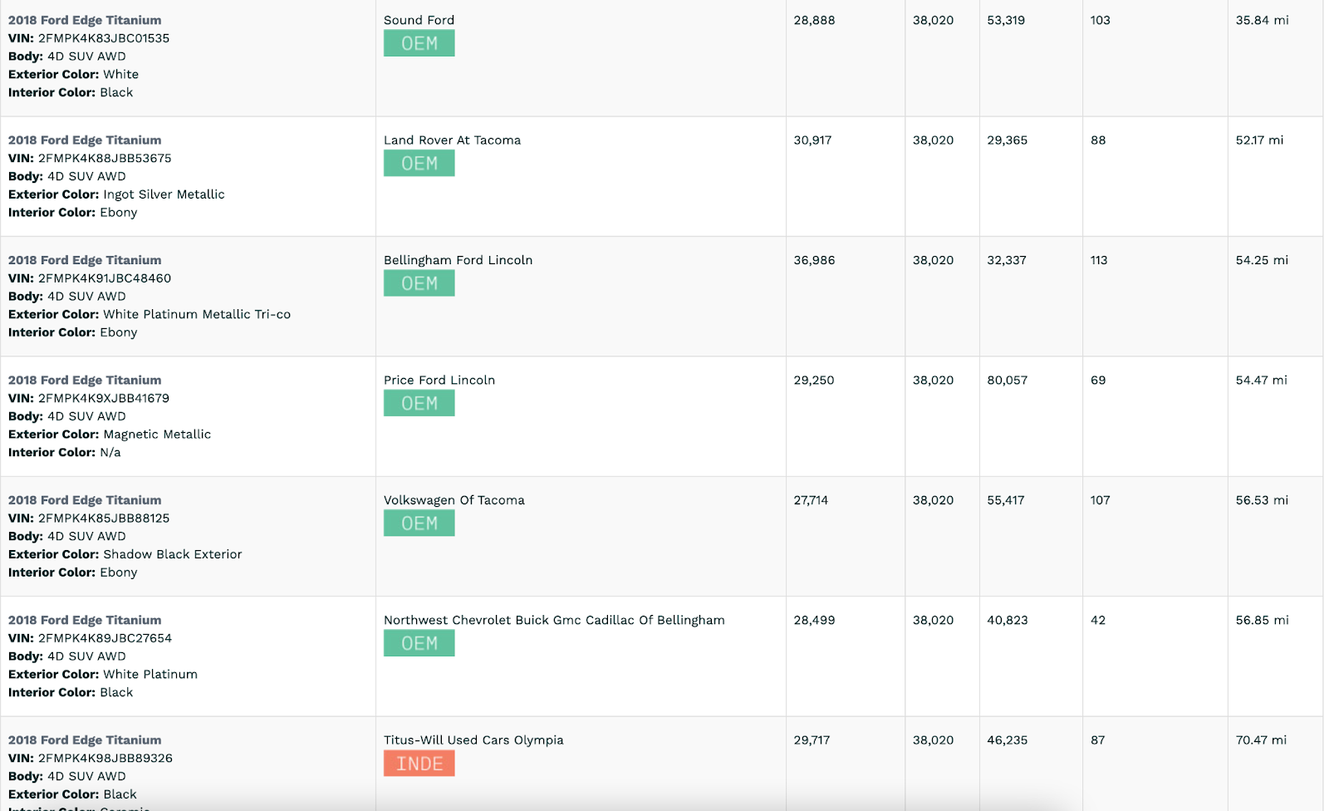Click the 80,057 mileage cell
1329x811 pixels.
tap(1007, 380)
